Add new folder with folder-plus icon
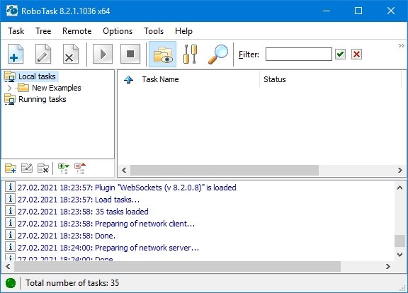The height and width of the screenshot is (293, 408). [x=11, y=168]
